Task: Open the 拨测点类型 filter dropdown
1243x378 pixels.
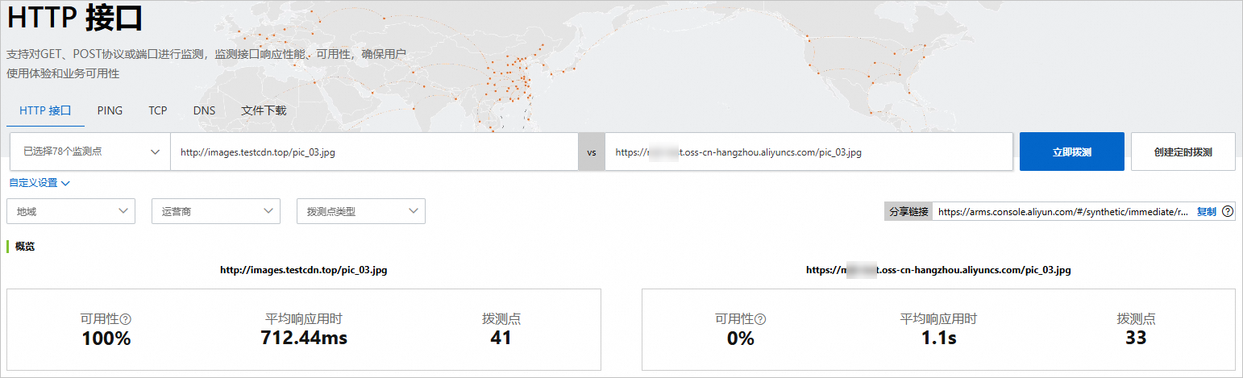Action: pos(361,211)
